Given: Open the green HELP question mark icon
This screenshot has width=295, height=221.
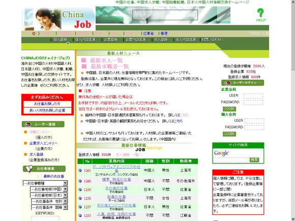Looking at the screenshot, I should [x=261, y=15].
